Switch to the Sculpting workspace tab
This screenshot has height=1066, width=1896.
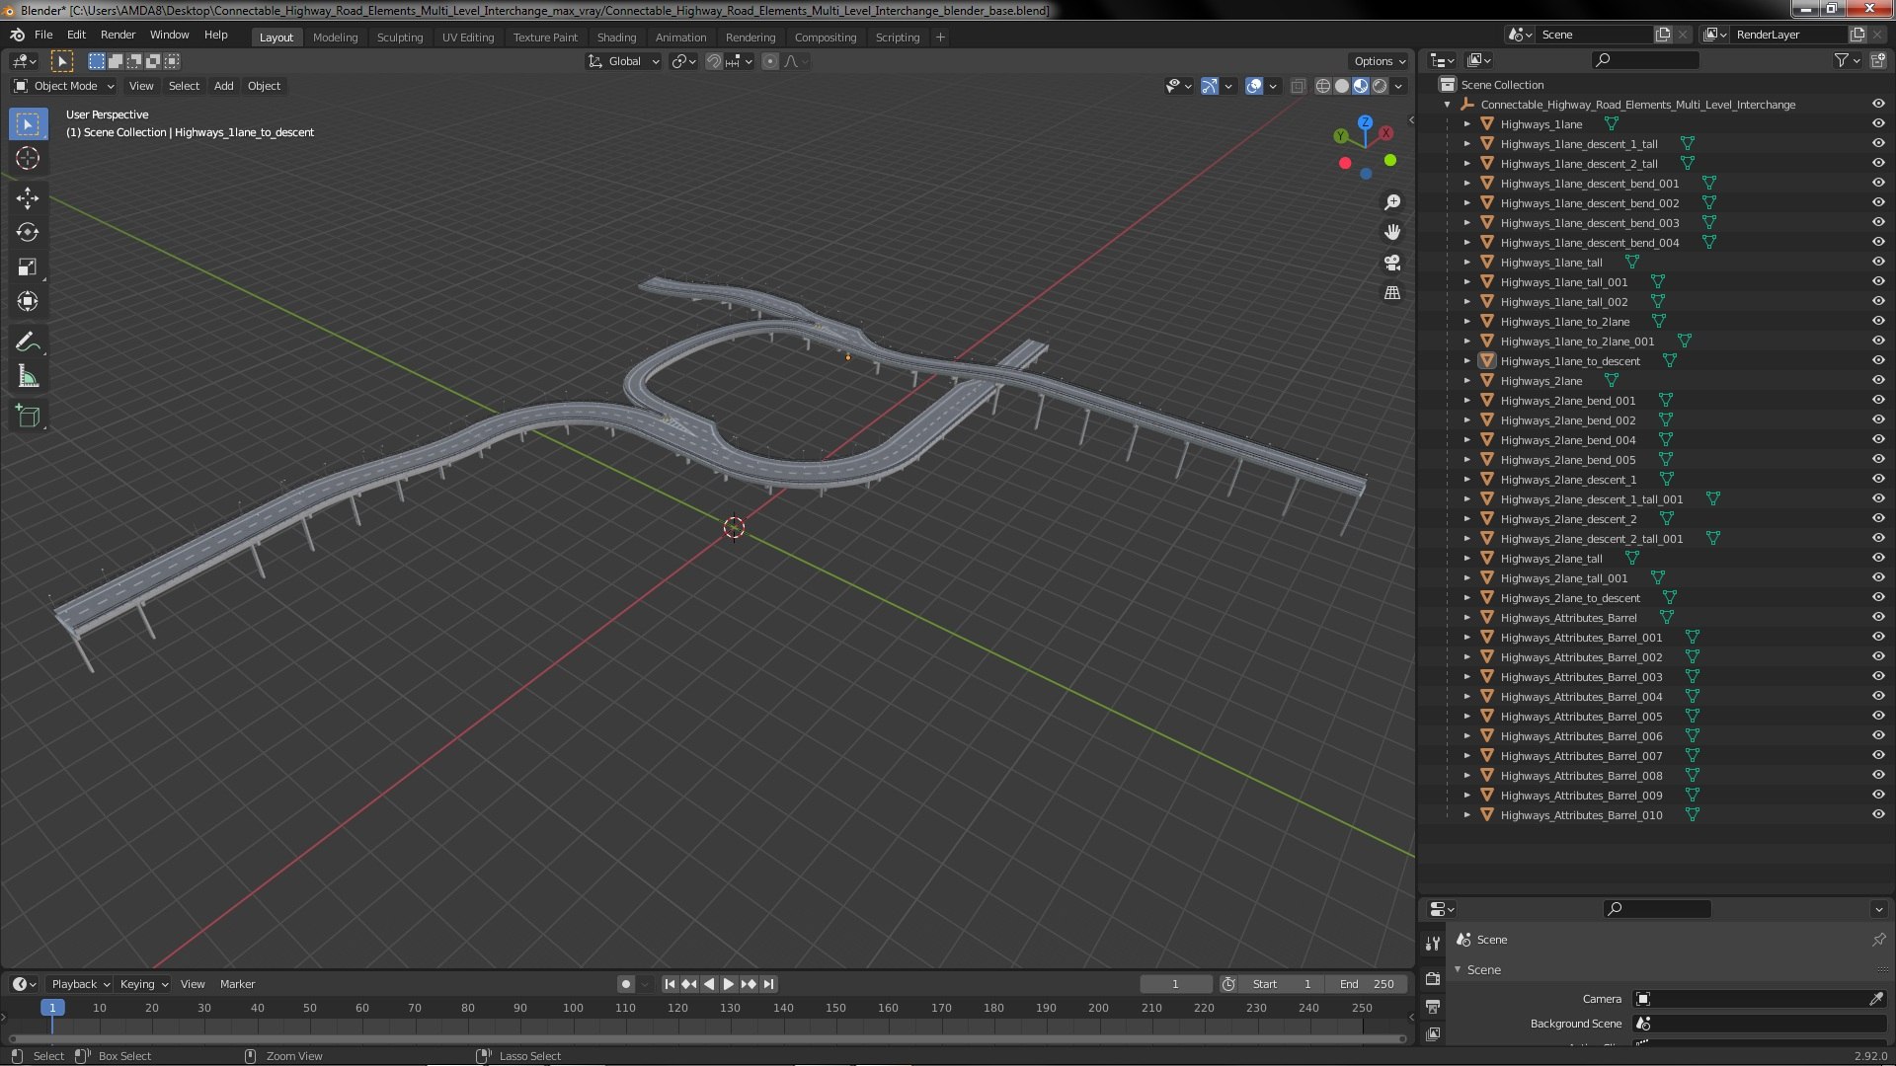tap(400, 38)
